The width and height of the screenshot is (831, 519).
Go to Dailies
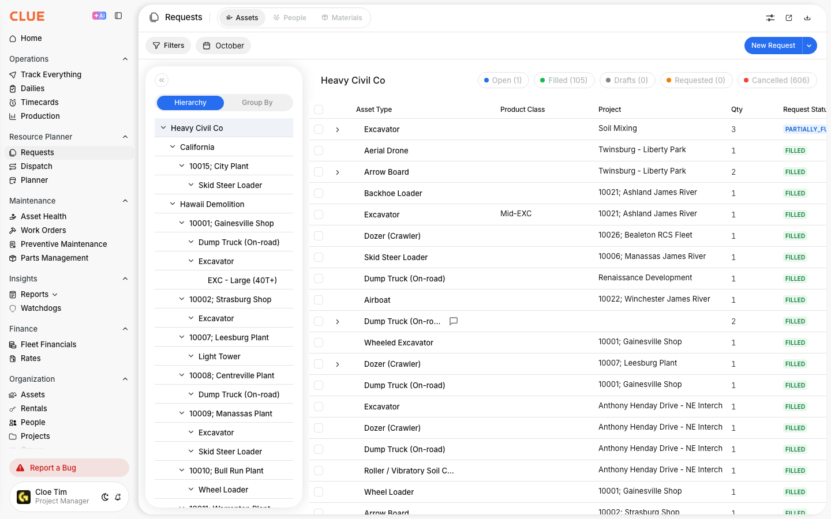[x=32, y=88]
